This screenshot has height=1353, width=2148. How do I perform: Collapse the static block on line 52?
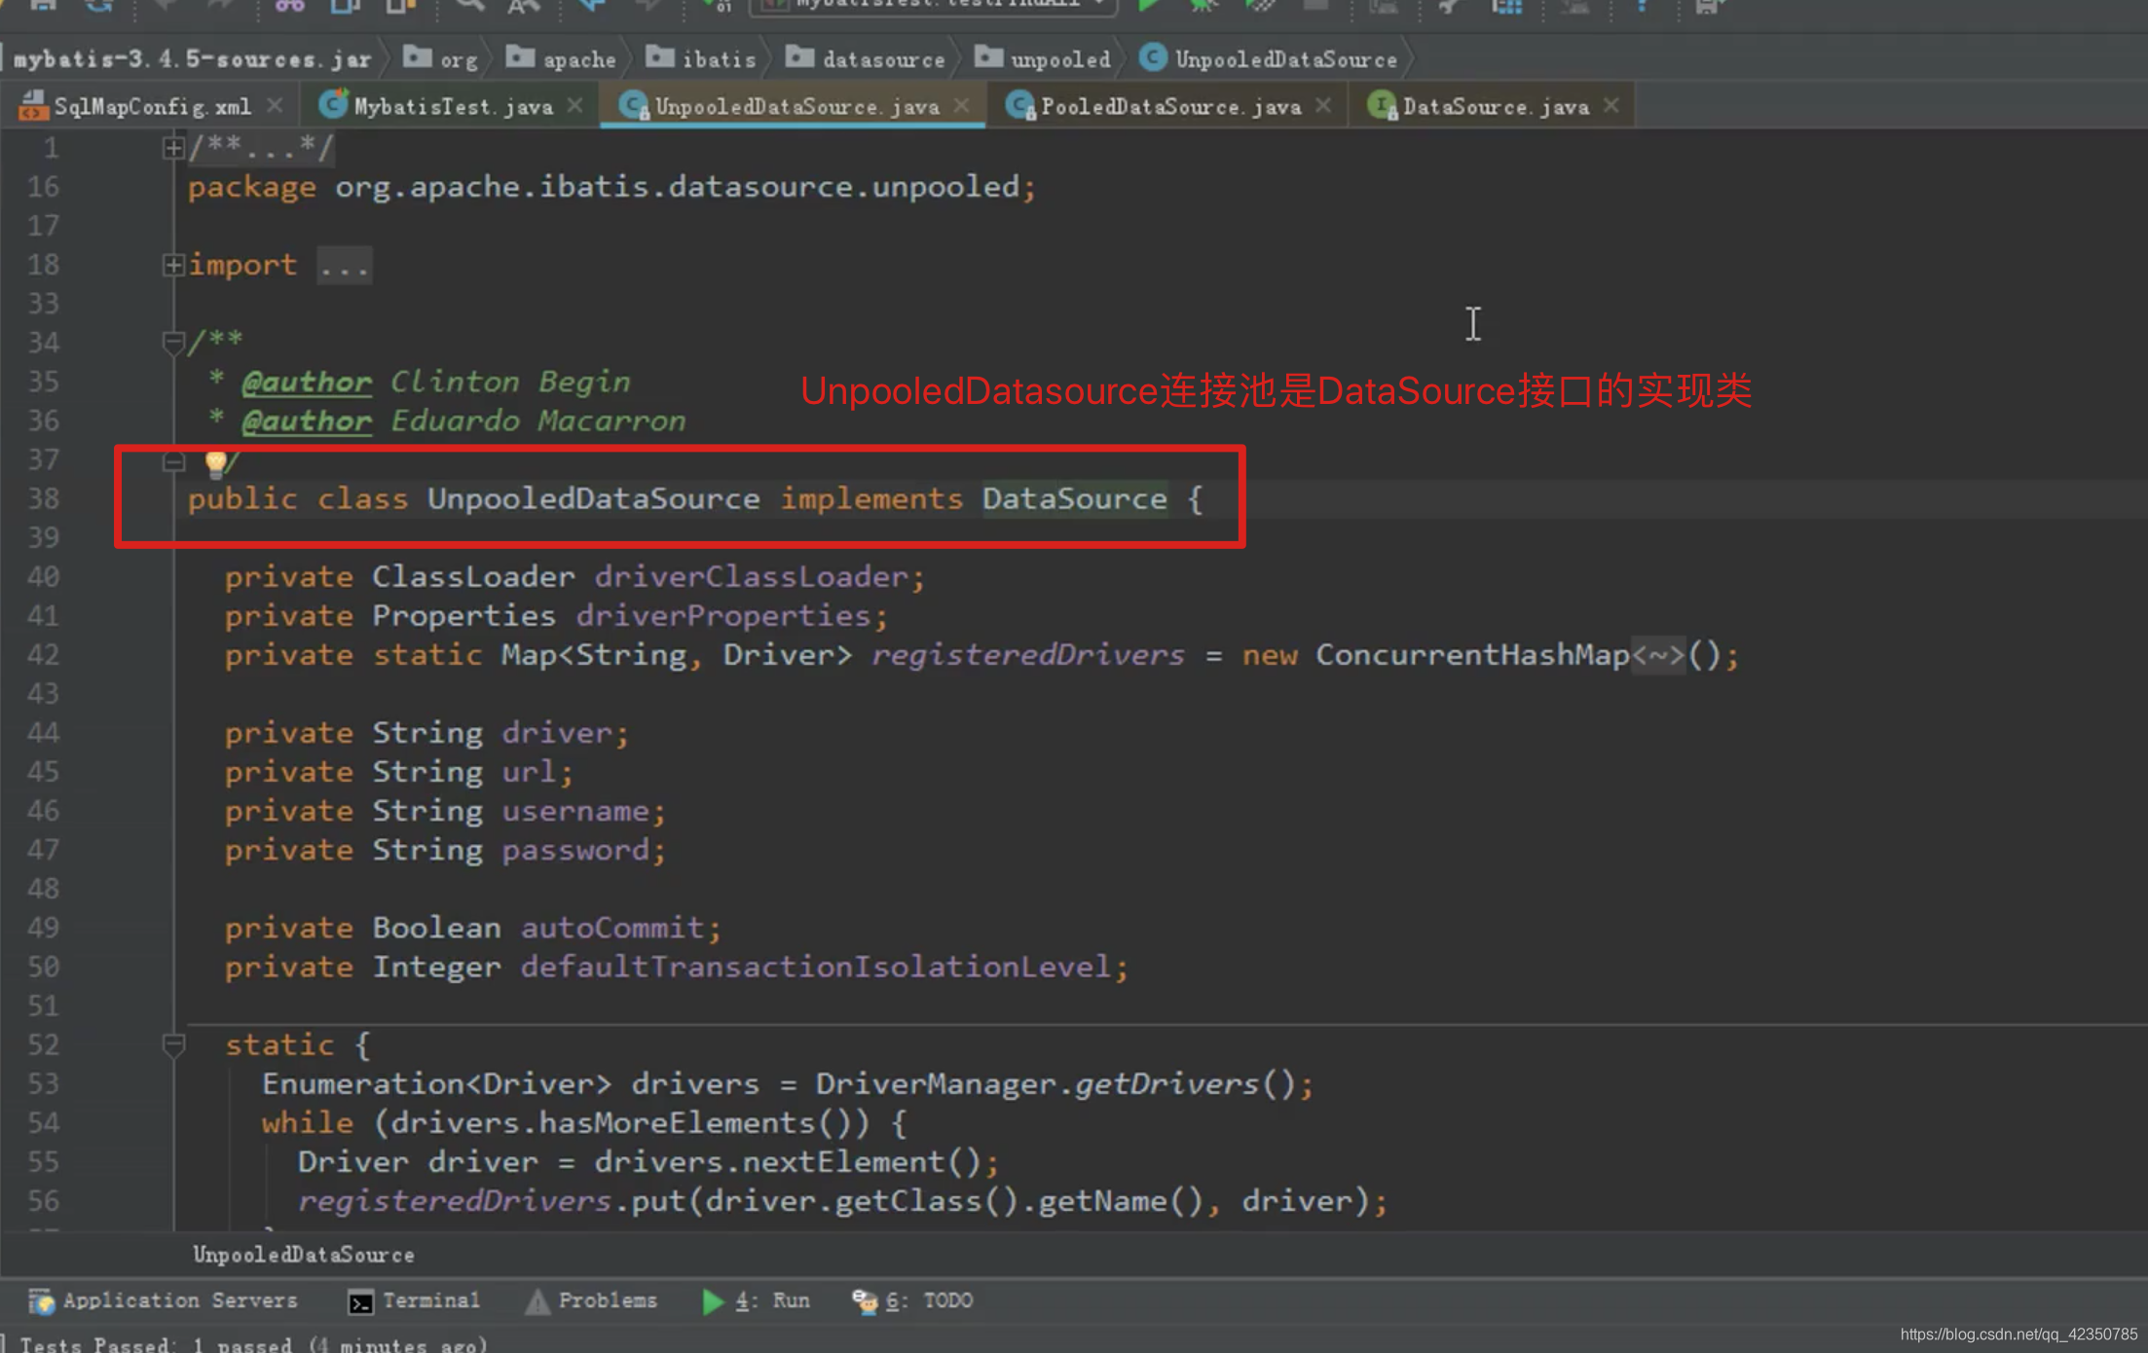(173, 1045)
